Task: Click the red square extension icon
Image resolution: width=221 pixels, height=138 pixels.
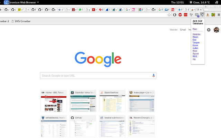Action: 186,15
